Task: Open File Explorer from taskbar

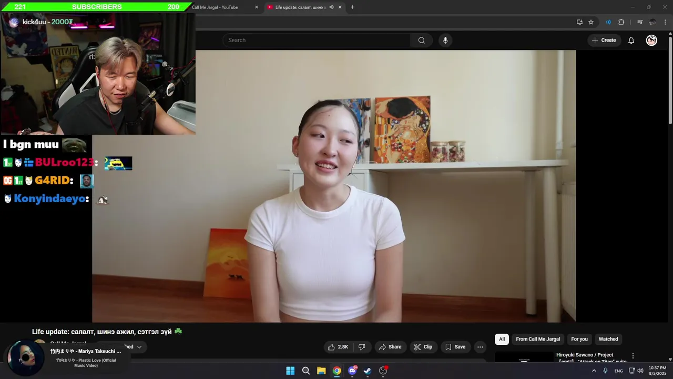Action: point(321,371)
